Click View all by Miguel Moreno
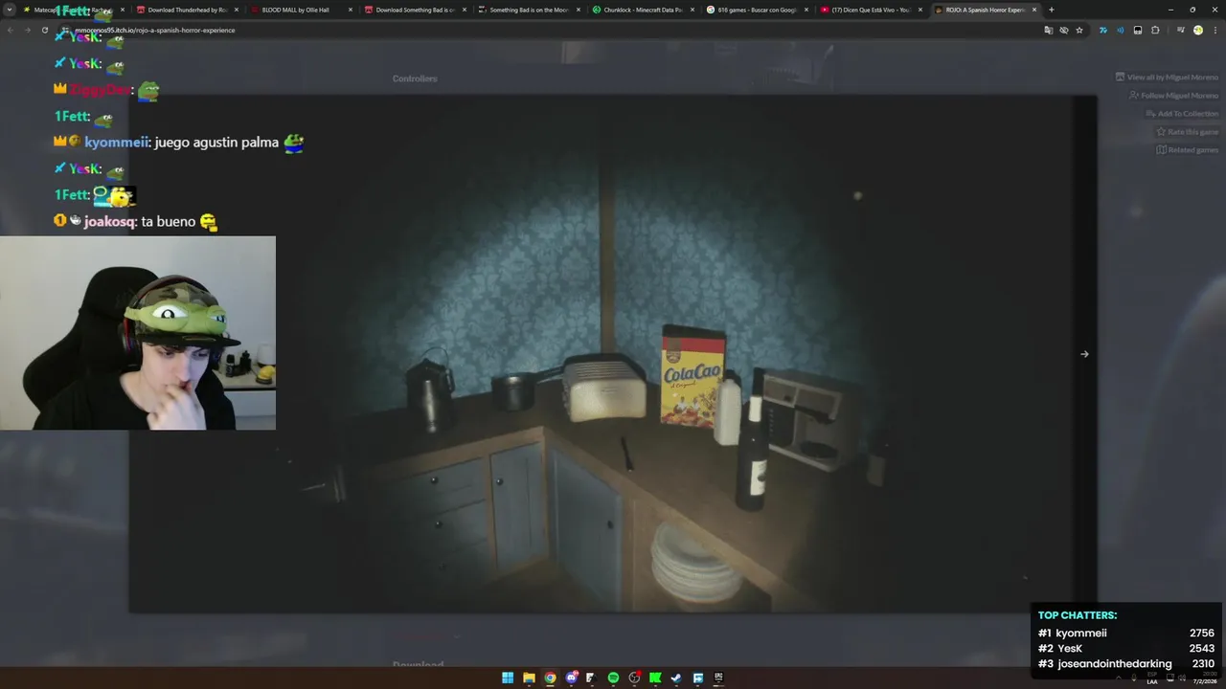Screen dimensions: 1226x689 coord(1167,78)
